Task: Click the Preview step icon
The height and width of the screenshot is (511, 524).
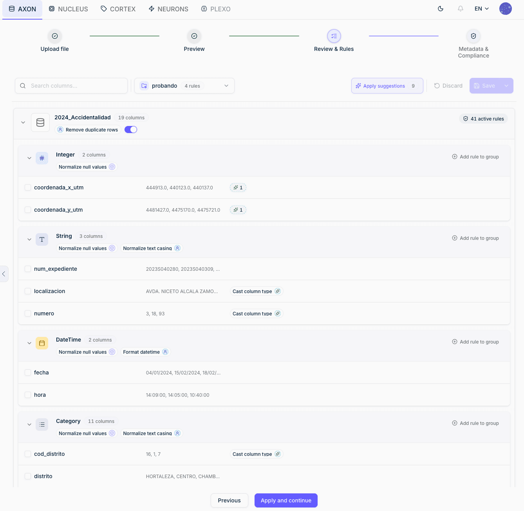Action: click(x=194, y=36)
